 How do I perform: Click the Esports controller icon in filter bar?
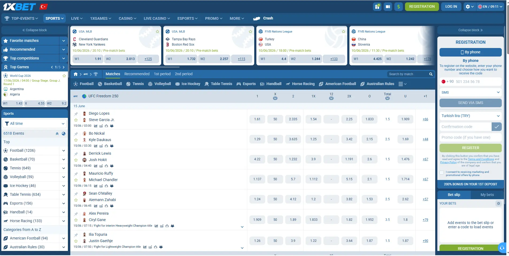(x=239, y=84)
